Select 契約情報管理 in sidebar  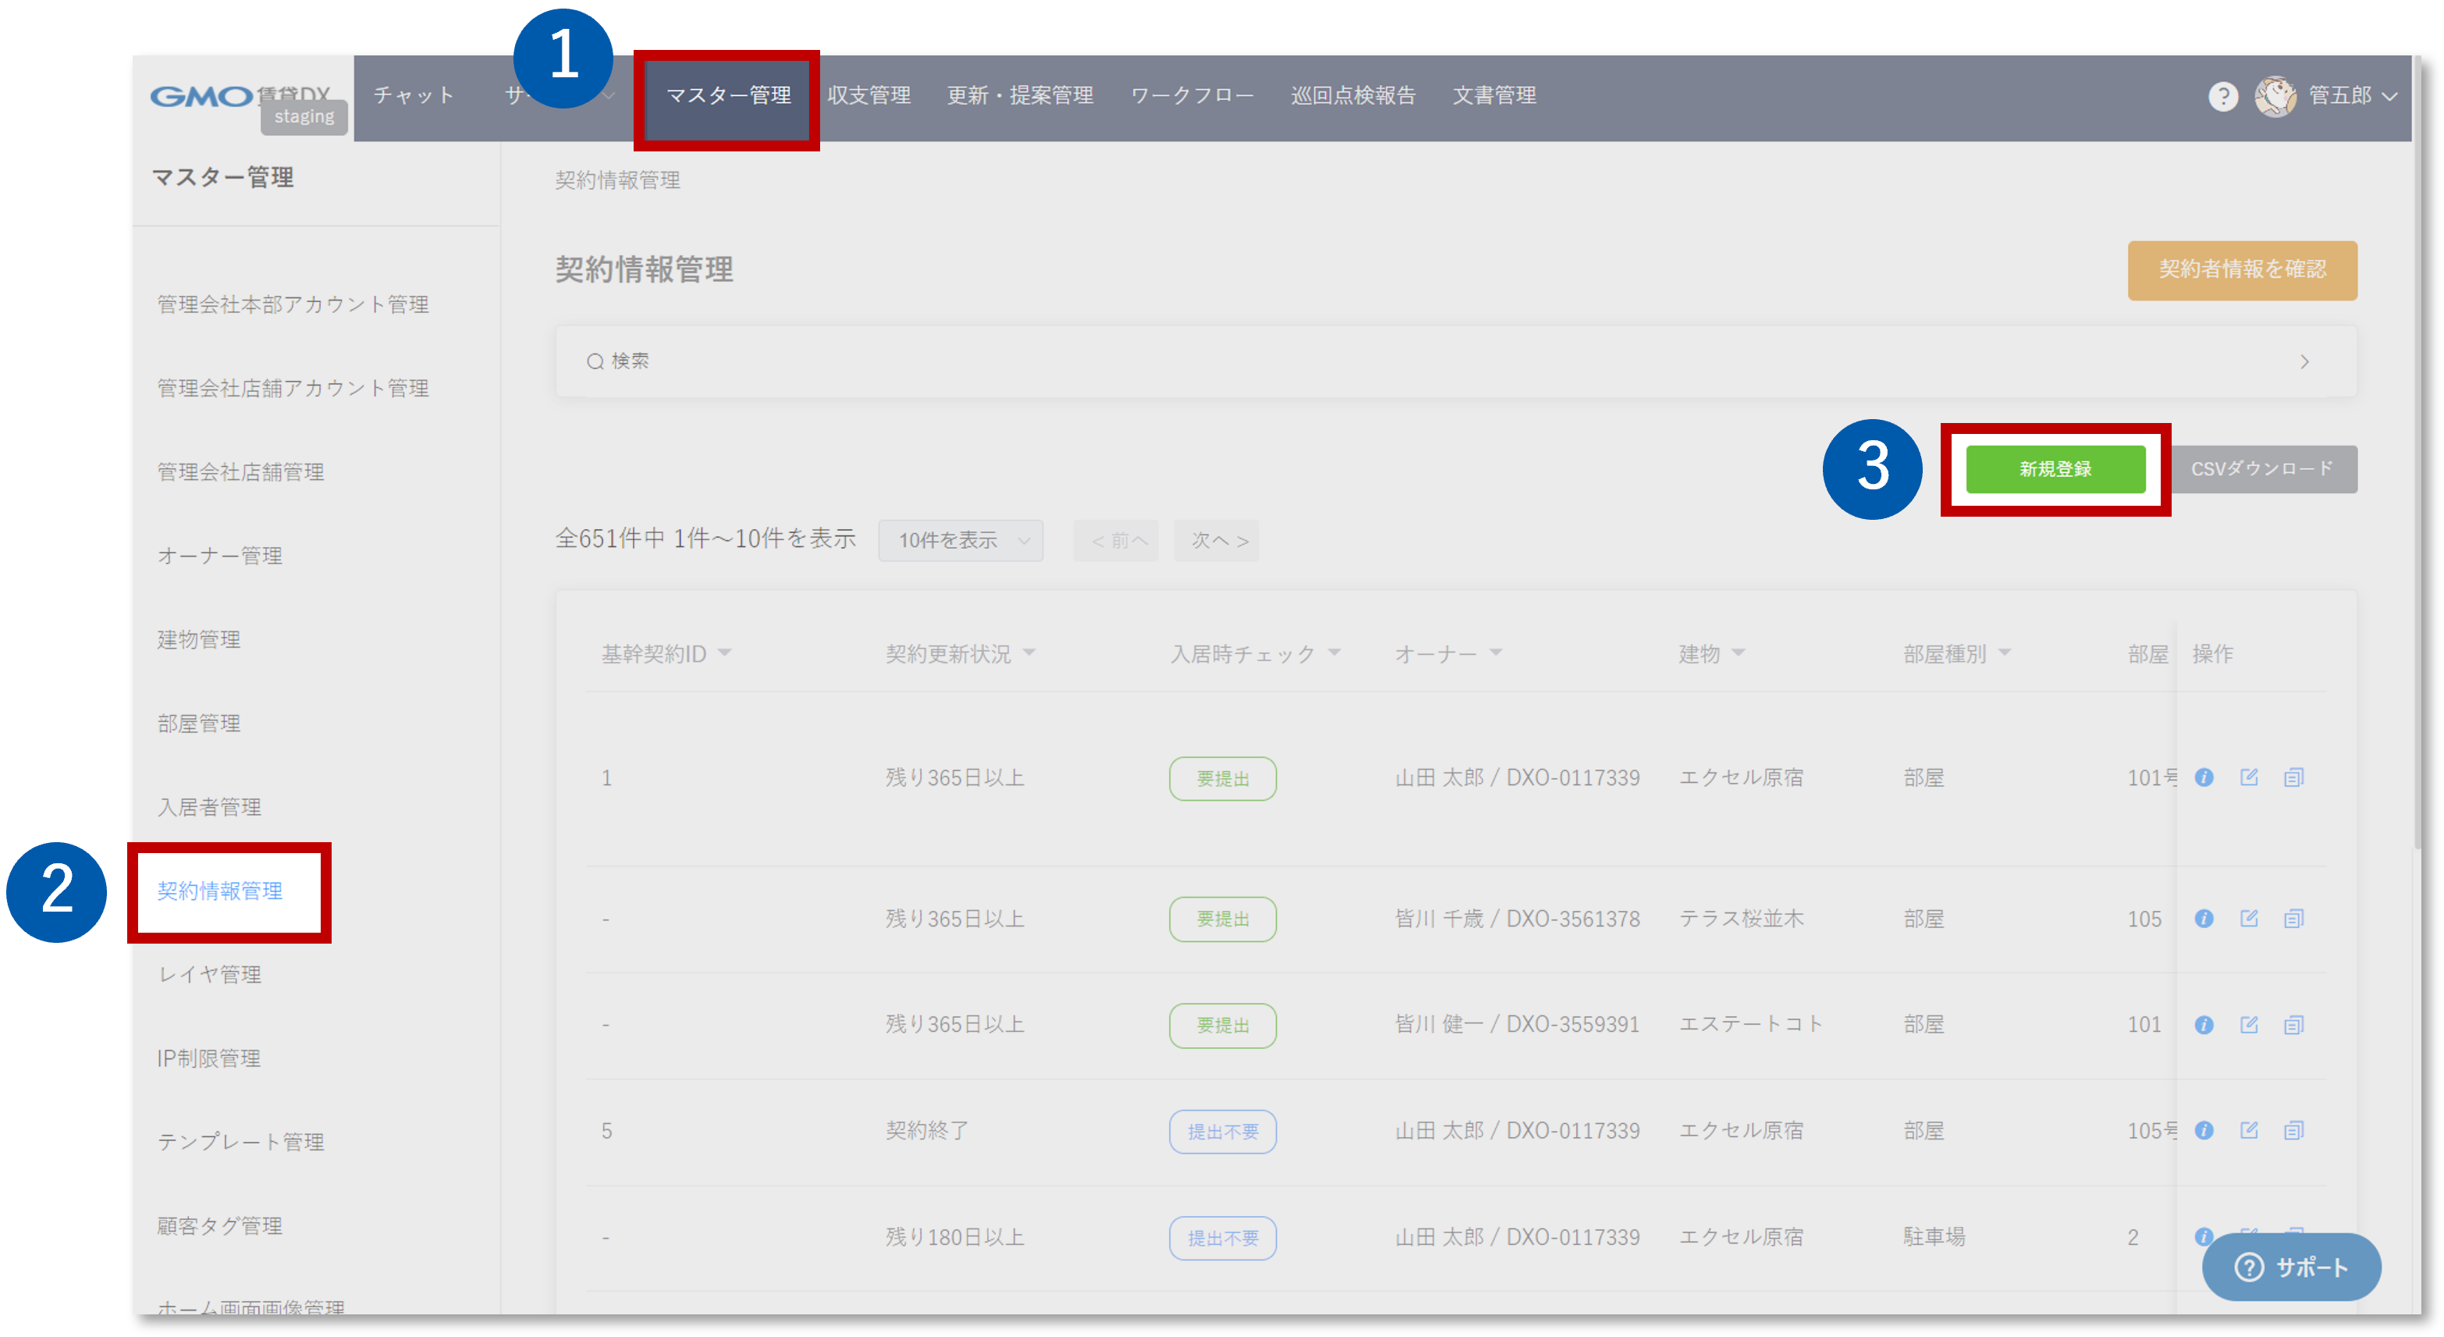coord(219,890)
